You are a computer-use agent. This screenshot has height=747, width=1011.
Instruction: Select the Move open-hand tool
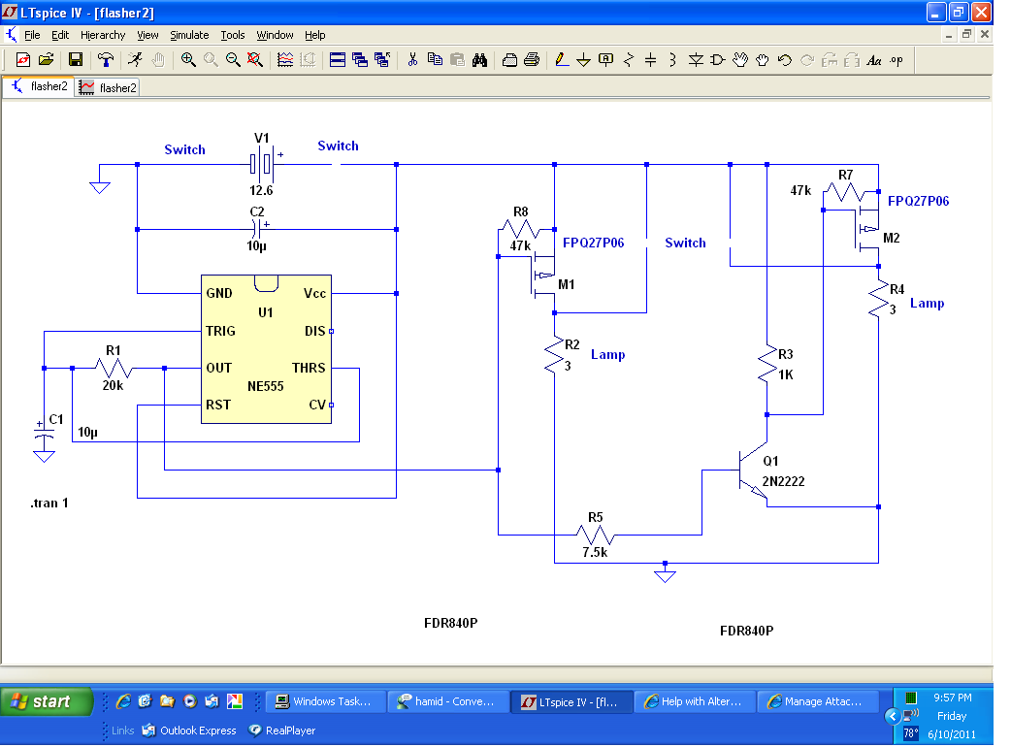740,60
